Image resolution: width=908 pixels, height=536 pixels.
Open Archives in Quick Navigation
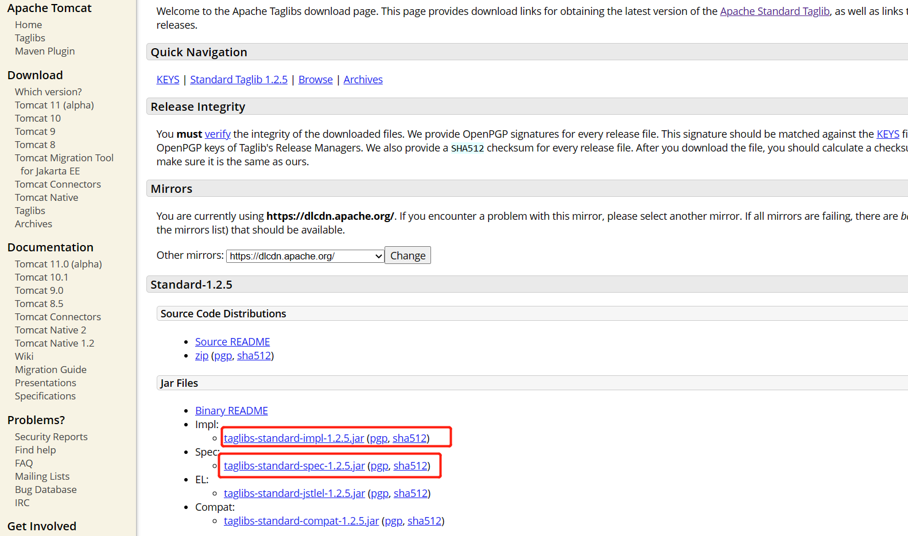pos(363,80)
